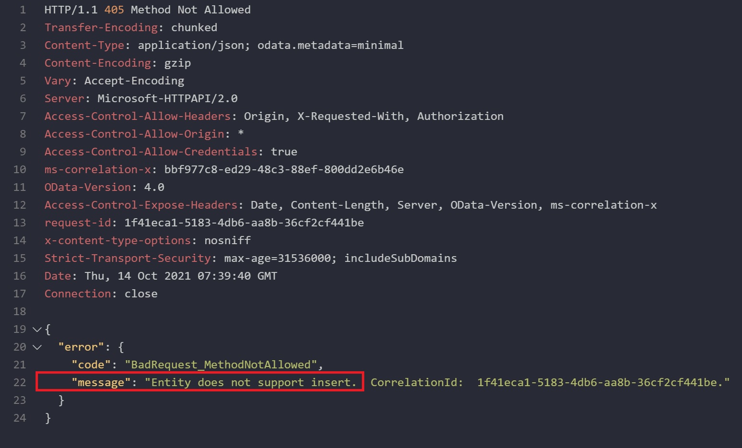Image resolution: width=742 pixels, height=448 pixels.
Task: Click the "Entity does not support insert." message
Action: tap(250, 383)
